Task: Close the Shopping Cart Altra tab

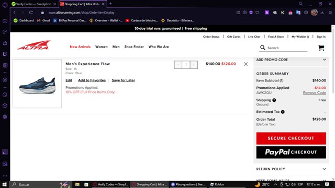Action: (x=103, y=4)
